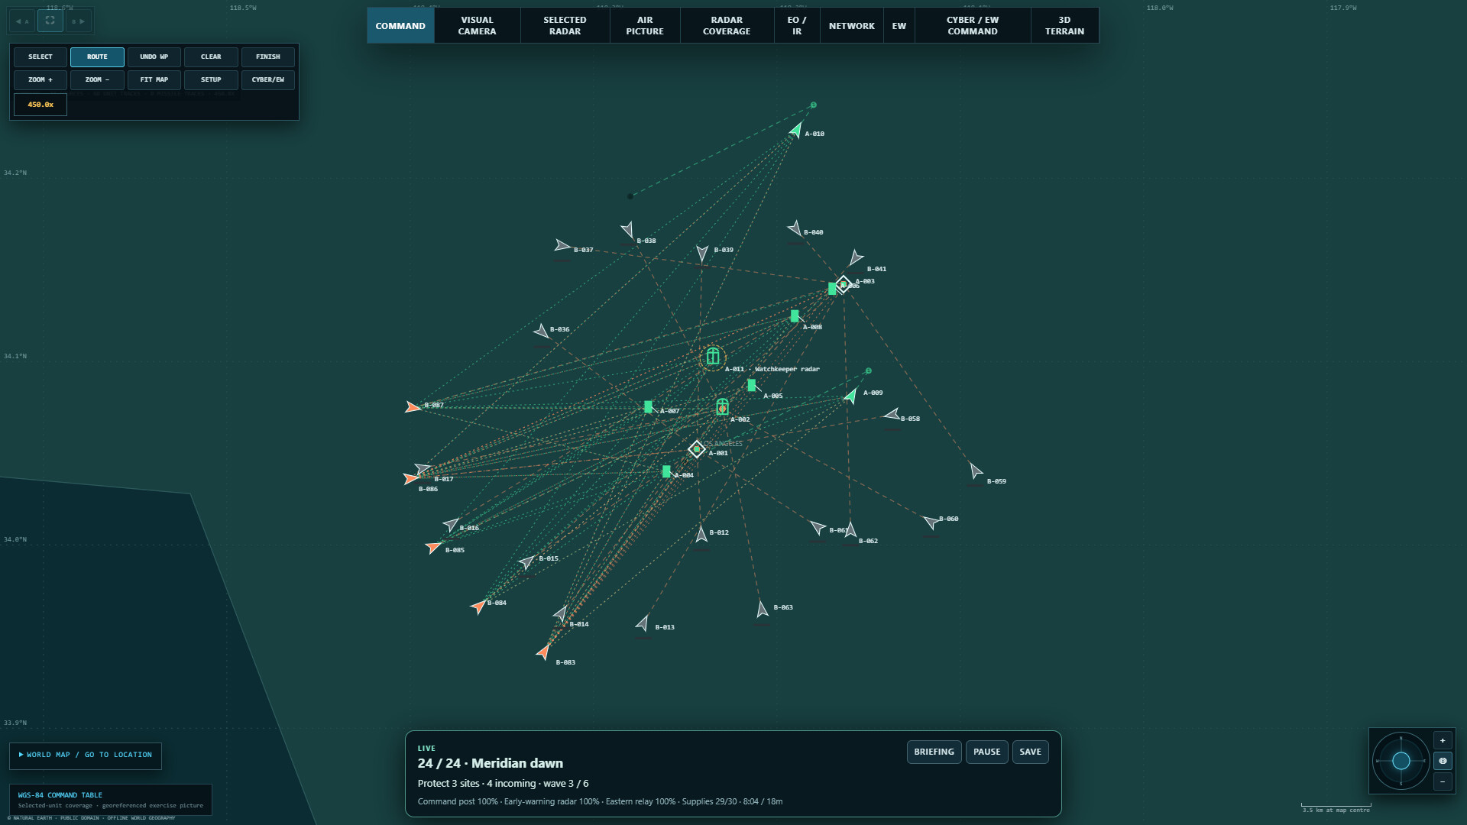Undo the last waypoint
This screenshot has width=1467, height=825.
click(x=154, y=57)
